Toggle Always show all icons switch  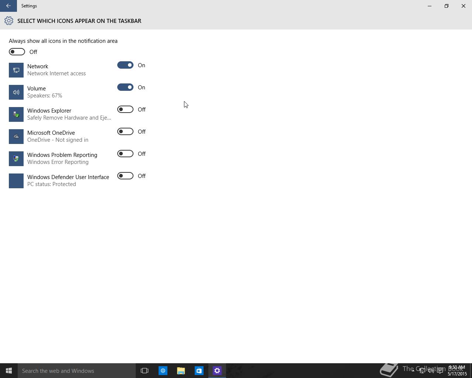point(17,52)
